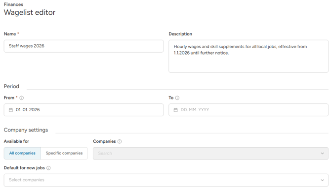Click the Description label
This screenshot has height=192, width=331.
tap(180, 34)
